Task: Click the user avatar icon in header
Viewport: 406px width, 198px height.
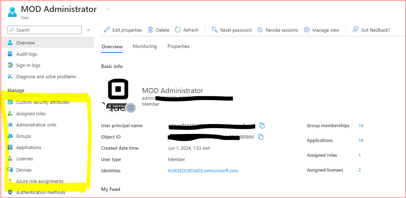Action: pos(12,12)
